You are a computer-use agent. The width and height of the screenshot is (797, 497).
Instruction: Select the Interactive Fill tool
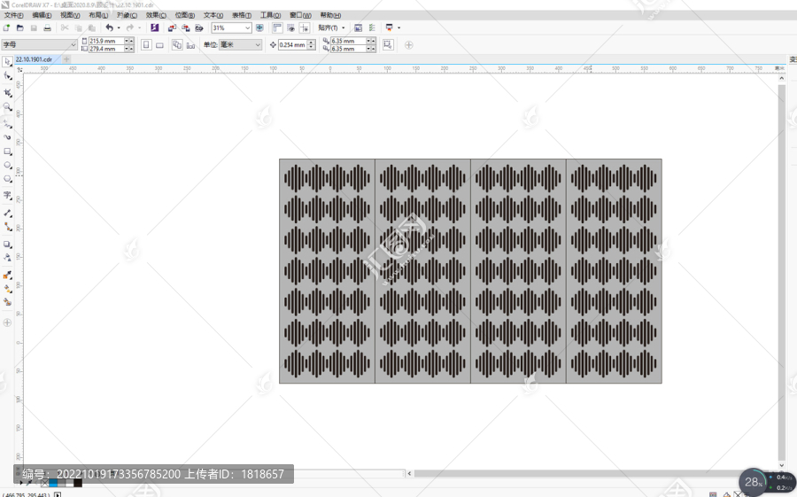point(7,289)
